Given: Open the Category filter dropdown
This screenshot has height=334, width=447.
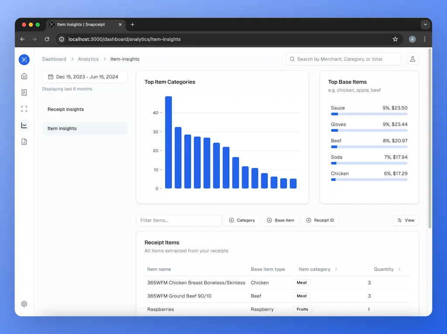Looking at the screenshot, I should coord(242,220).
